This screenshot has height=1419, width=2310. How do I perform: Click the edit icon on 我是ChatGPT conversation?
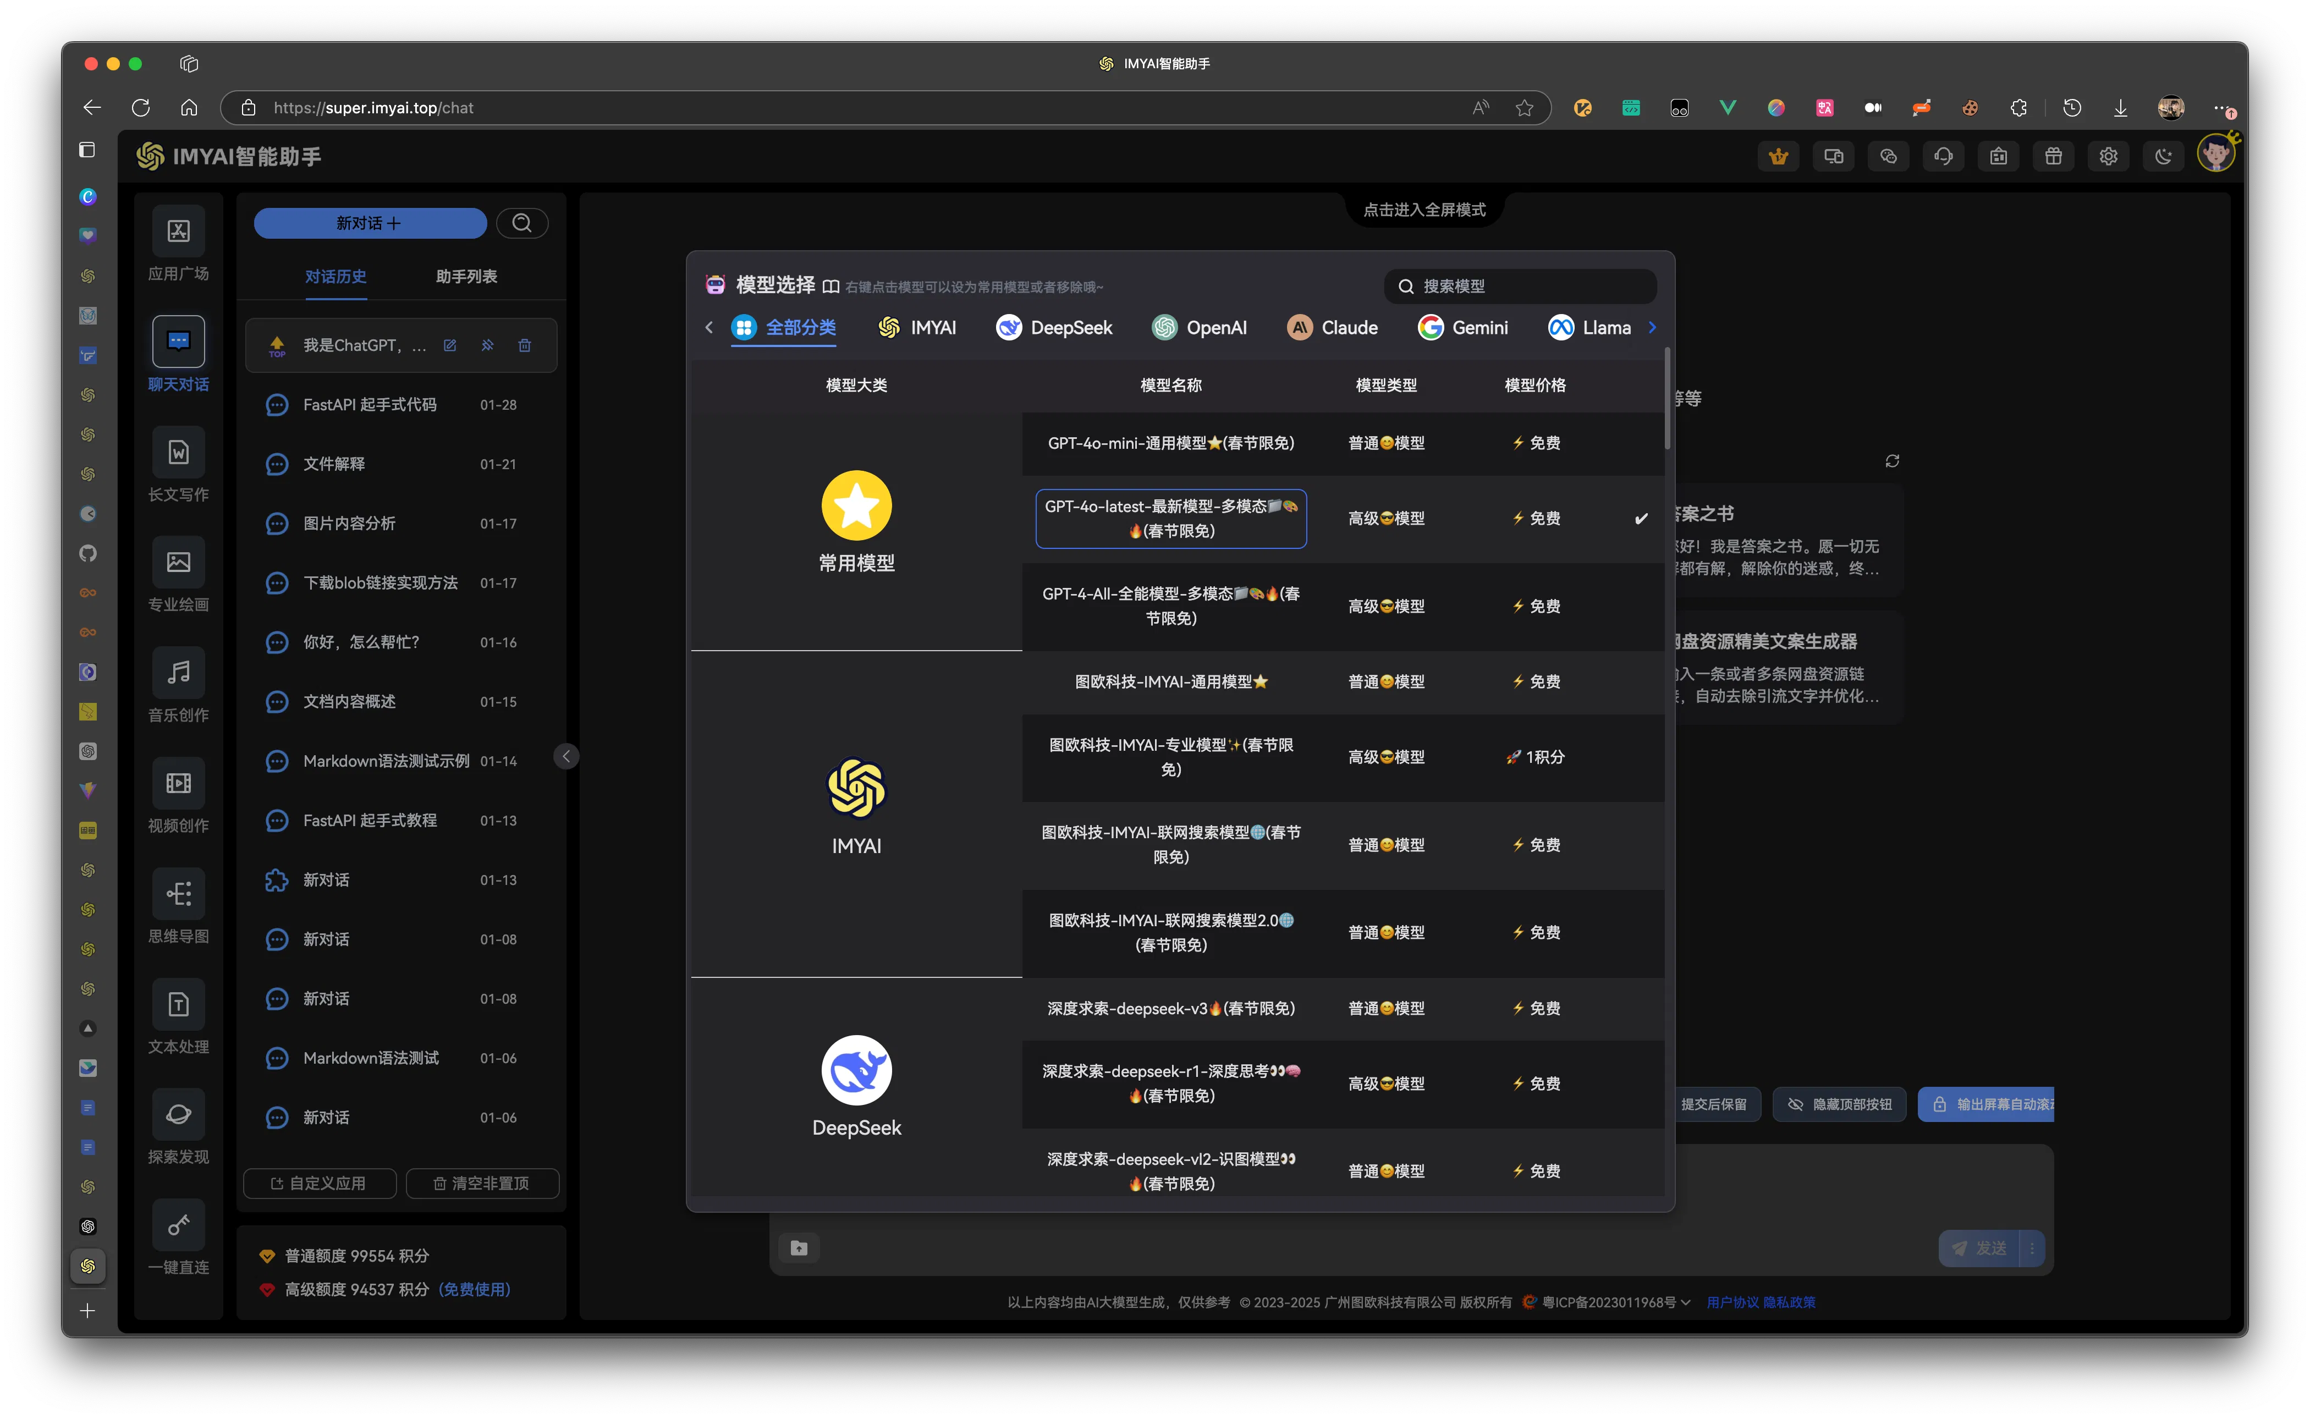click(449, 345)
